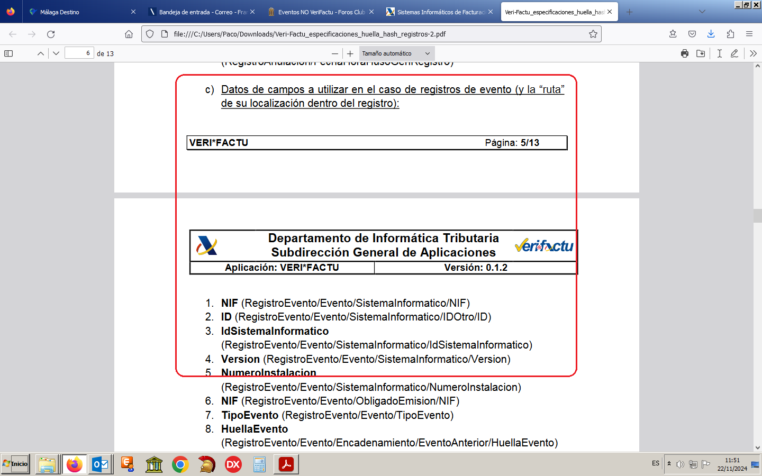
Task: Open the network icon in system tray
Action: [x=693, y=464]
